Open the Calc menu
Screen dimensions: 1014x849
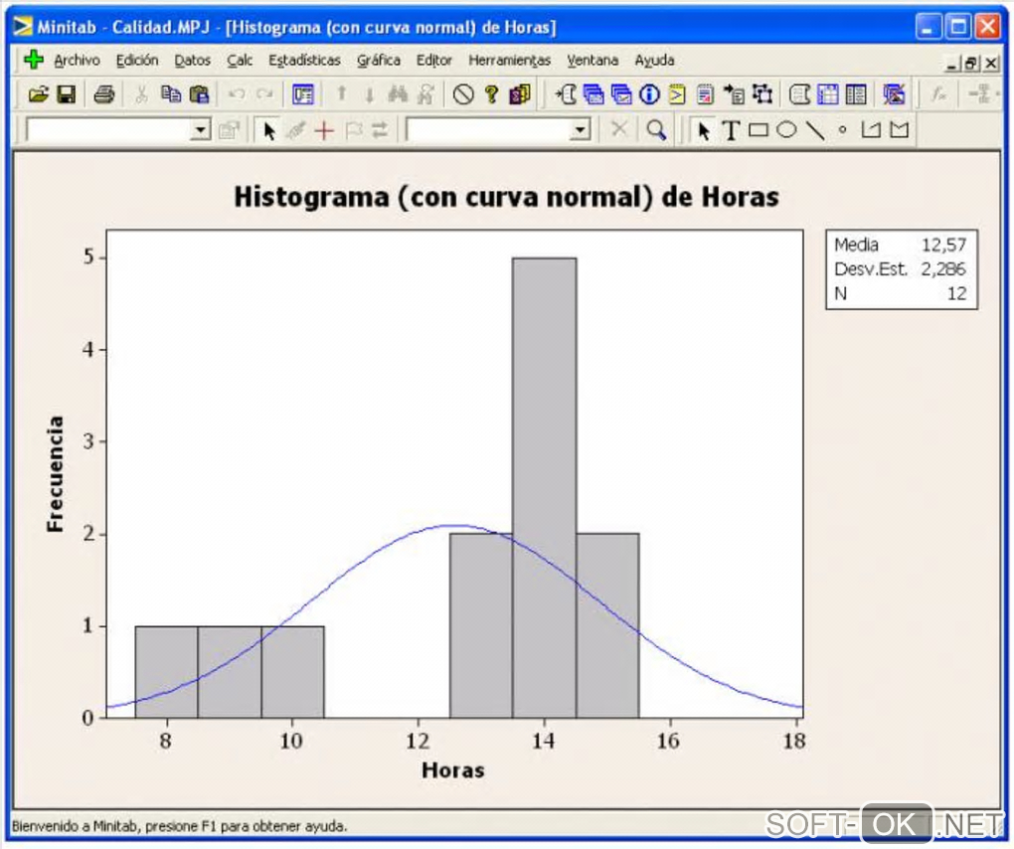(240, 60)
